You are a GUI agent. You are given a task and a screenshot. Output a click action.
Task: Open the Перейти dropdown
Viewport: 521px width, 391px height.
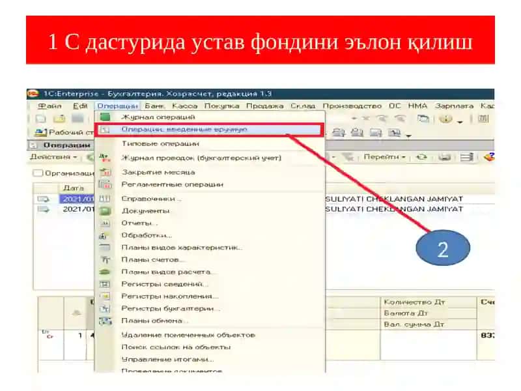pos(384,156)
